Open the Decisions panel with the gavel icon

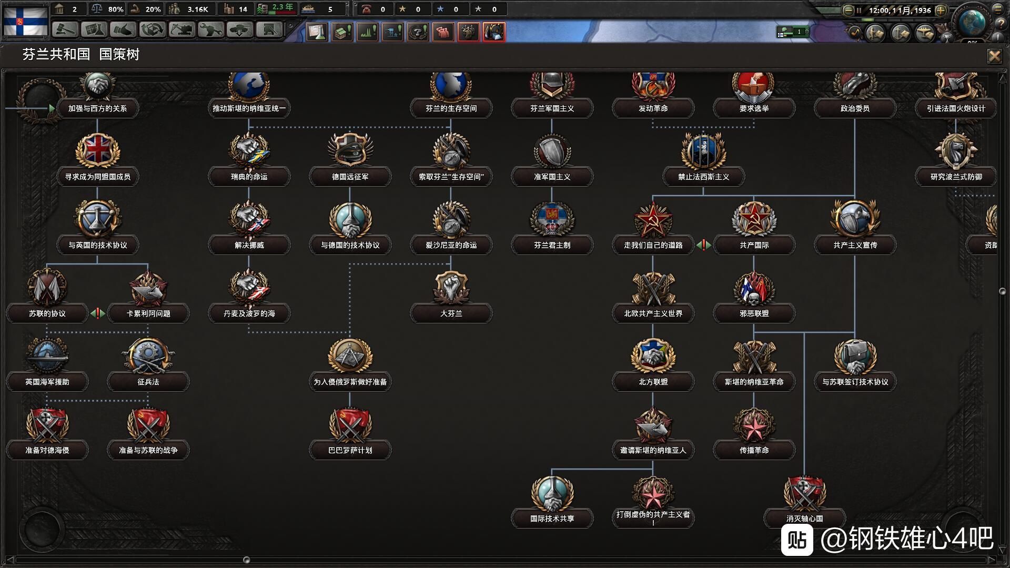pyautogui.click(x=65, y=30)
